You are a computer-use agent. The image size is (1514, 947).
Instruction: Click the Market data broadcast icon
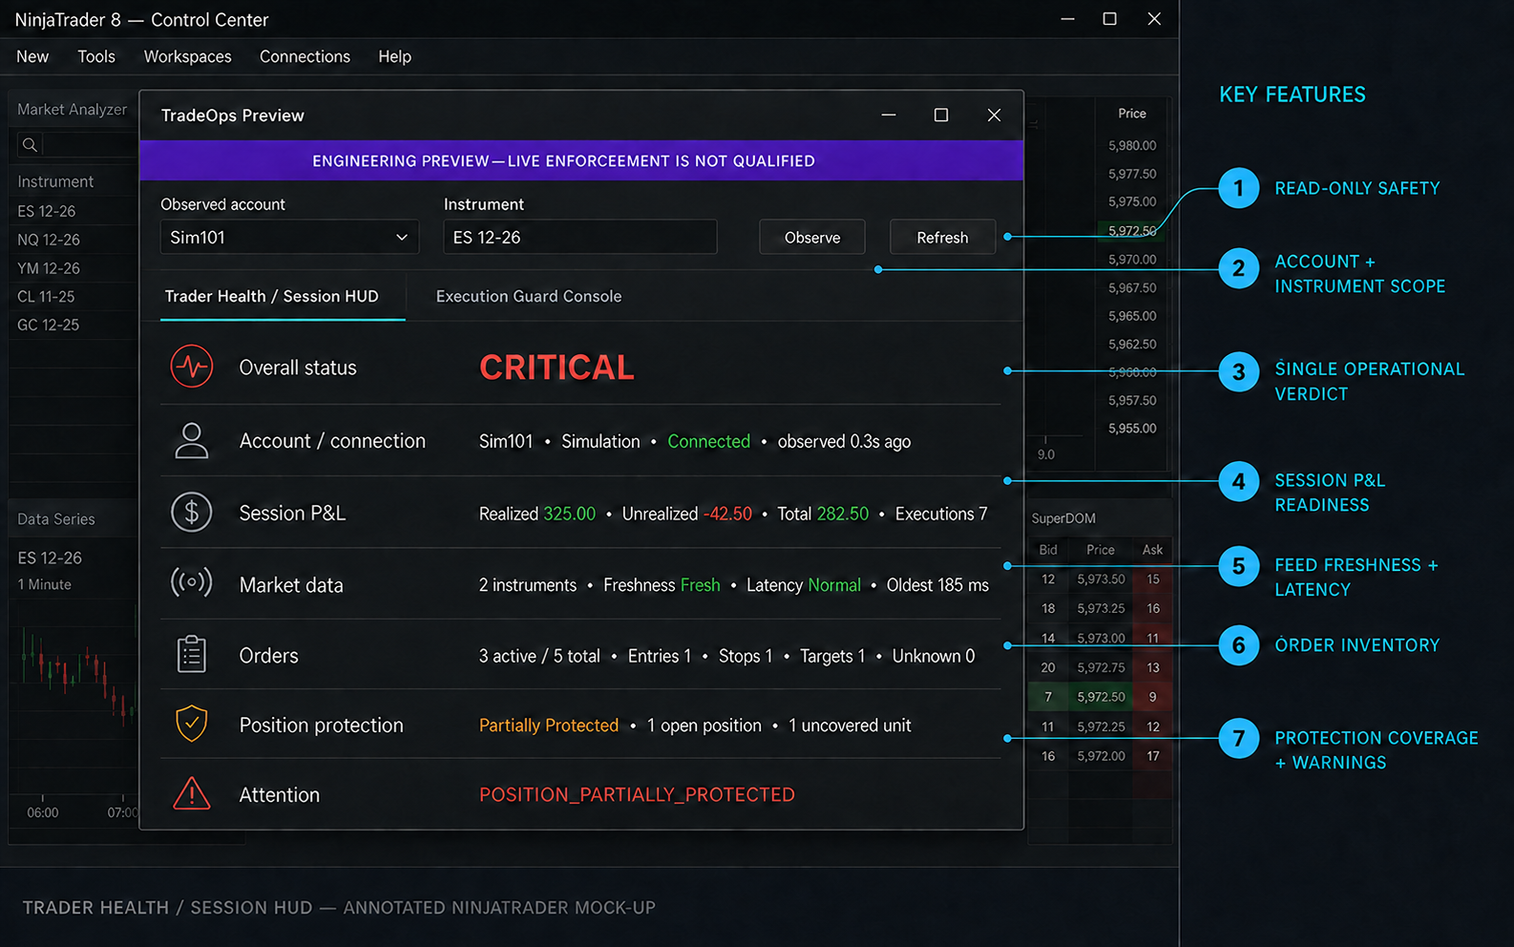(x=192, y=582)
